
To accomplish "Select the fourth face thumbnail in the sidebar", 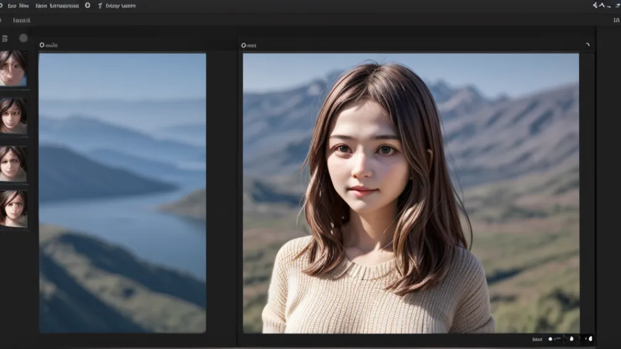I will [x=13, y=208].
